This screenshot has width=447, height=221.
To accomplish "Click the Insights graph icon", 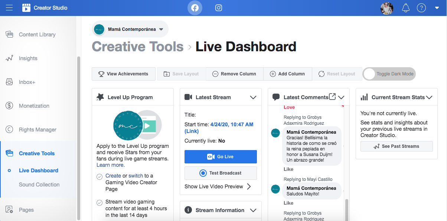I will click(9, 58).
